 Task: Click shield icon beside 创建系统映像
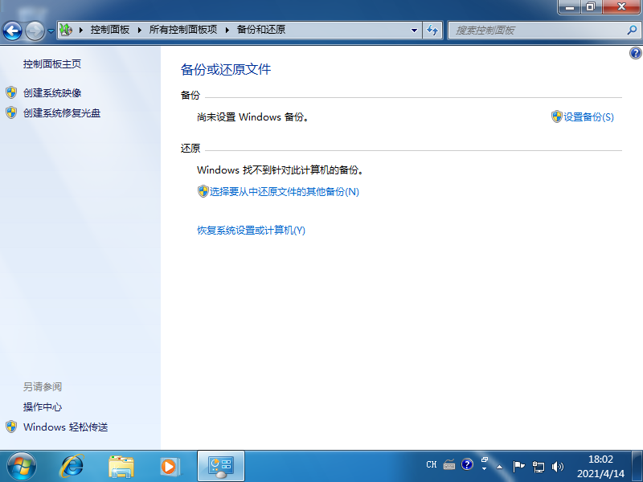click(x=11, y=92)
